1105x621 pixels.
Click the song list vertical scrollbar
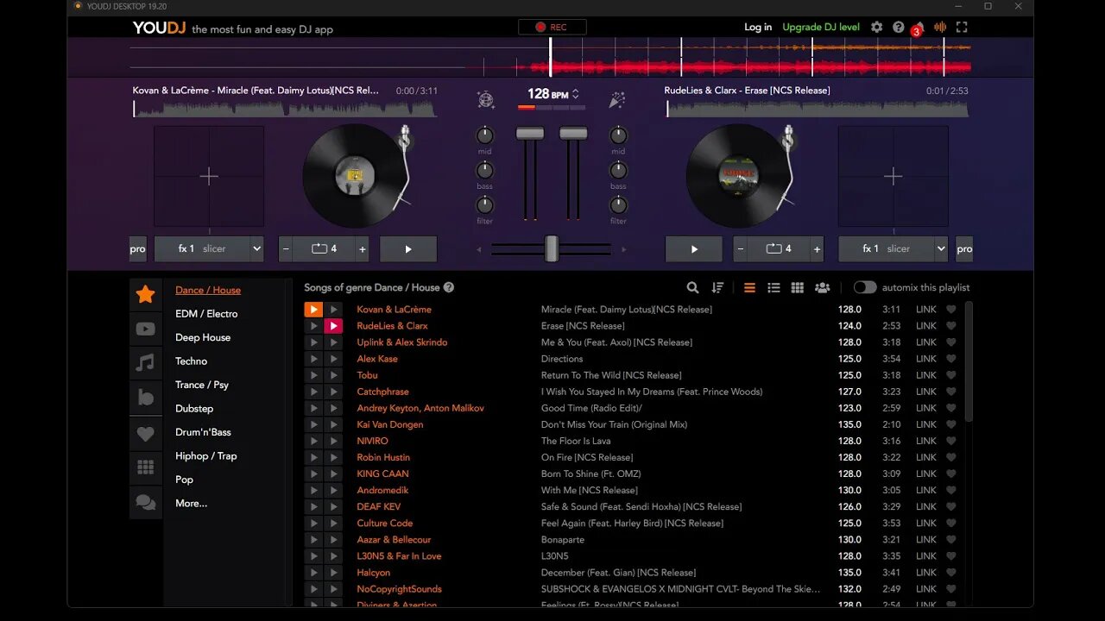pos(969,361)
